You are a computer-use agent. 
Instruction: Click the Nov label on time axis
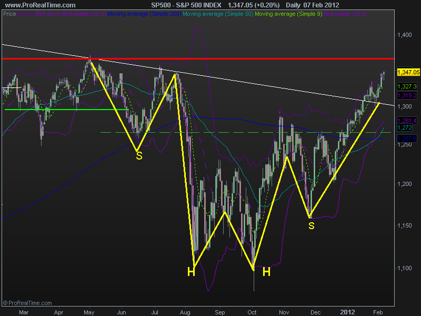[x=284, y=312]
